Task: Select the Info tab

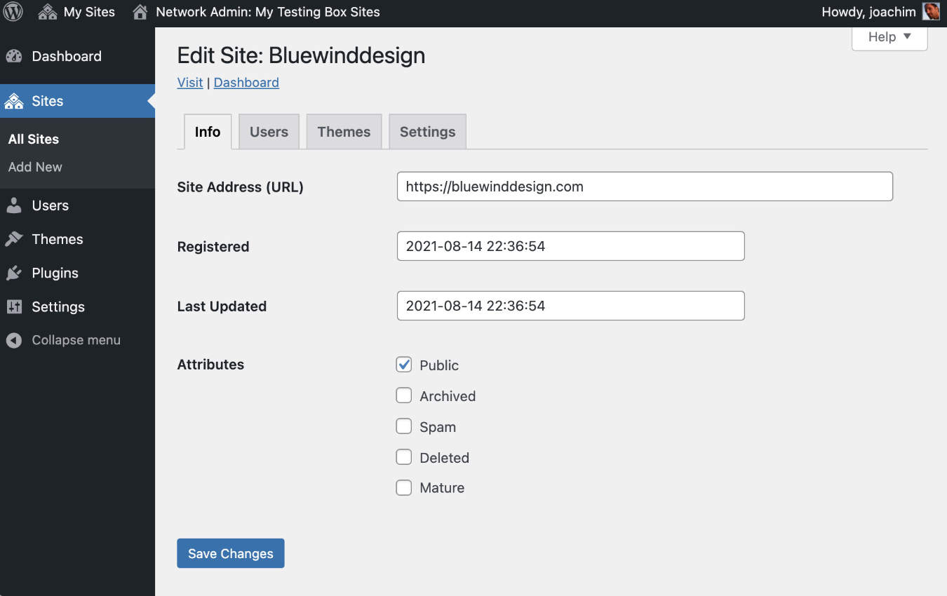Action: coord(208,132)
